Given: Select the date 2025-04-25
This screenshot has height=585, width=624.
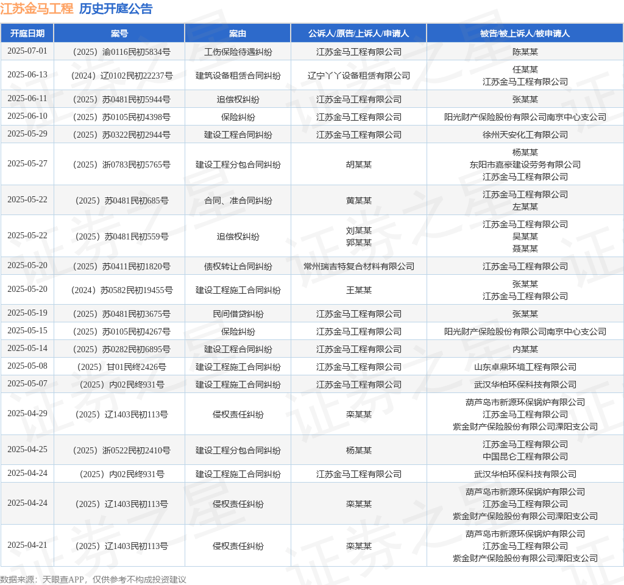Looking at the screenshot, I should [x=27, y=450].
